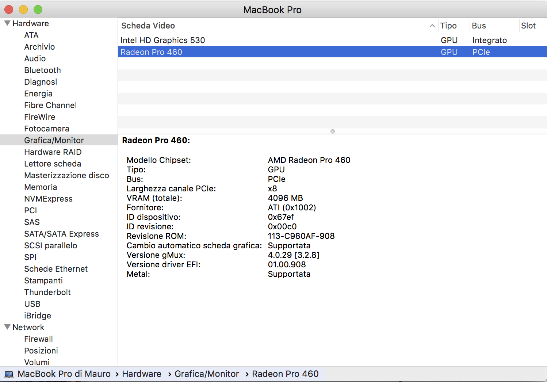Select PCI in the sidebar
Image resolution: width=547 pixels, height=382 pixels.
click(x=31, y=210)
